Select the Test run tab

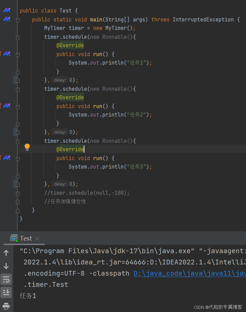click(x=24, y=238)
